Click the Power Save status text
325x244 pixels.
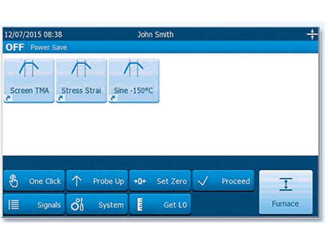click(x=49, y=47)
